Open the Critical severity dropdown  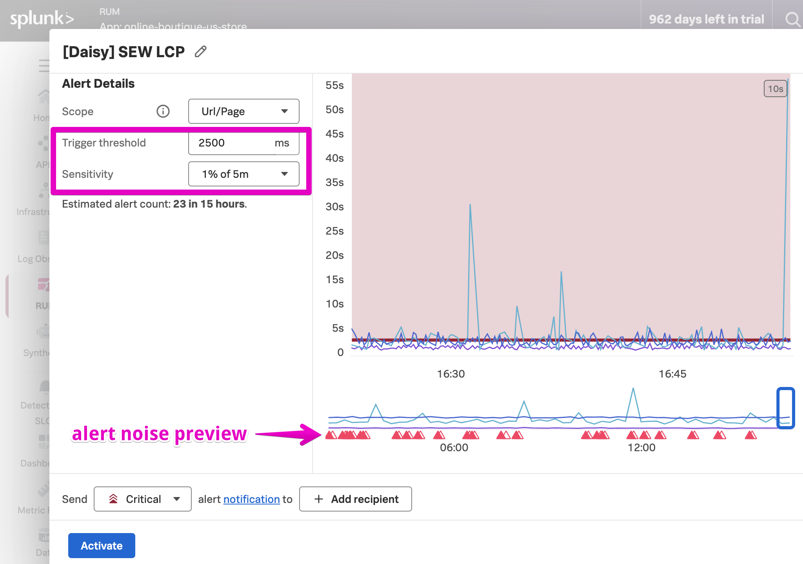[143, 499]
